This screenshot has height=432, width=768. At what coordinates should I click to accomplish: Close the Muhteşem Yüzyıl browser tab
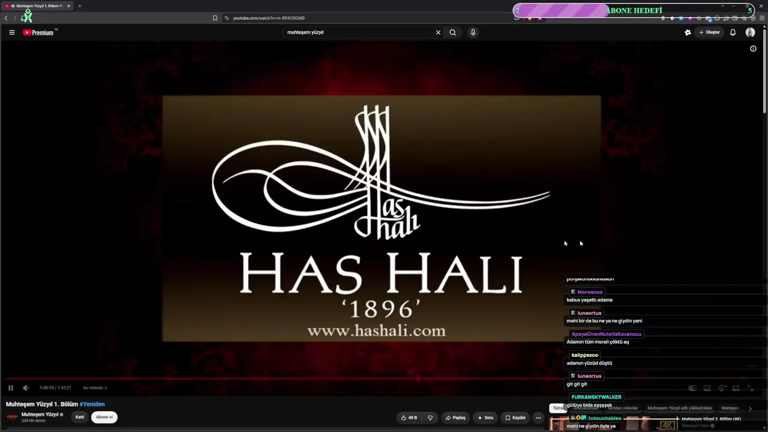(x=68, y=6)
